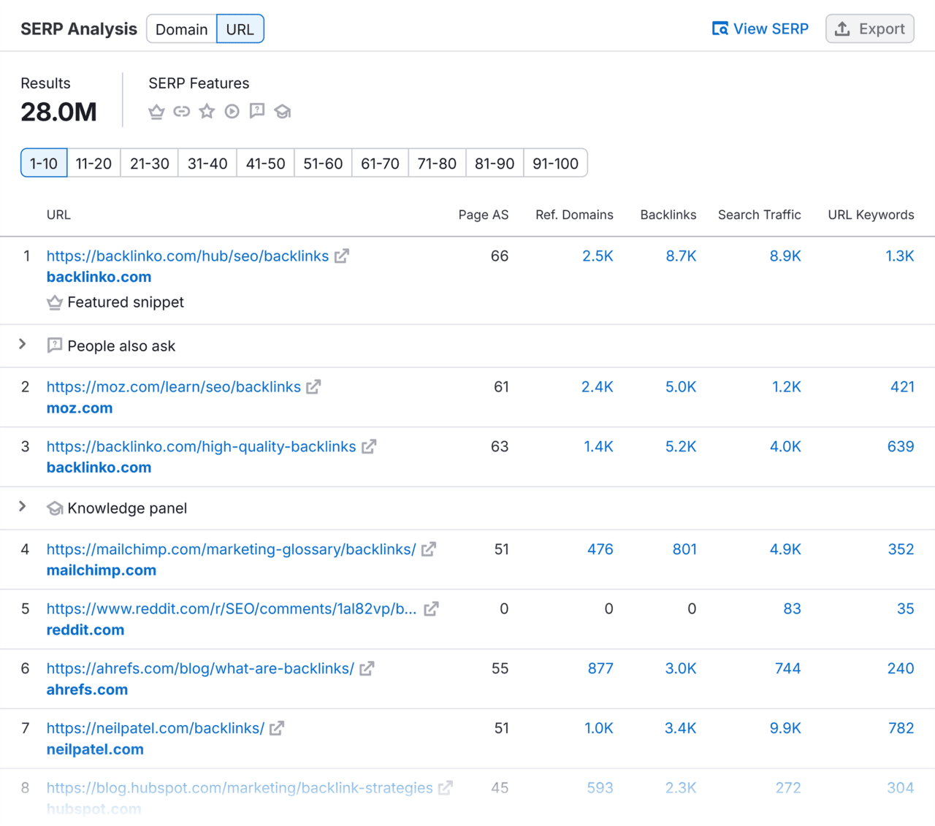Select the URL toggle in SERP Analysis
The height and width of the screenshot is (826, 935).
click(x=240, y=28)
